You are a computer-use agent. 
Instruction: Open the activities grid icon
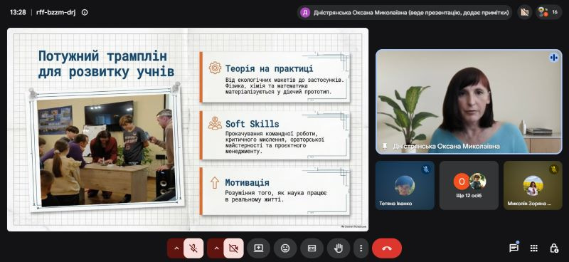coord(534,248)
